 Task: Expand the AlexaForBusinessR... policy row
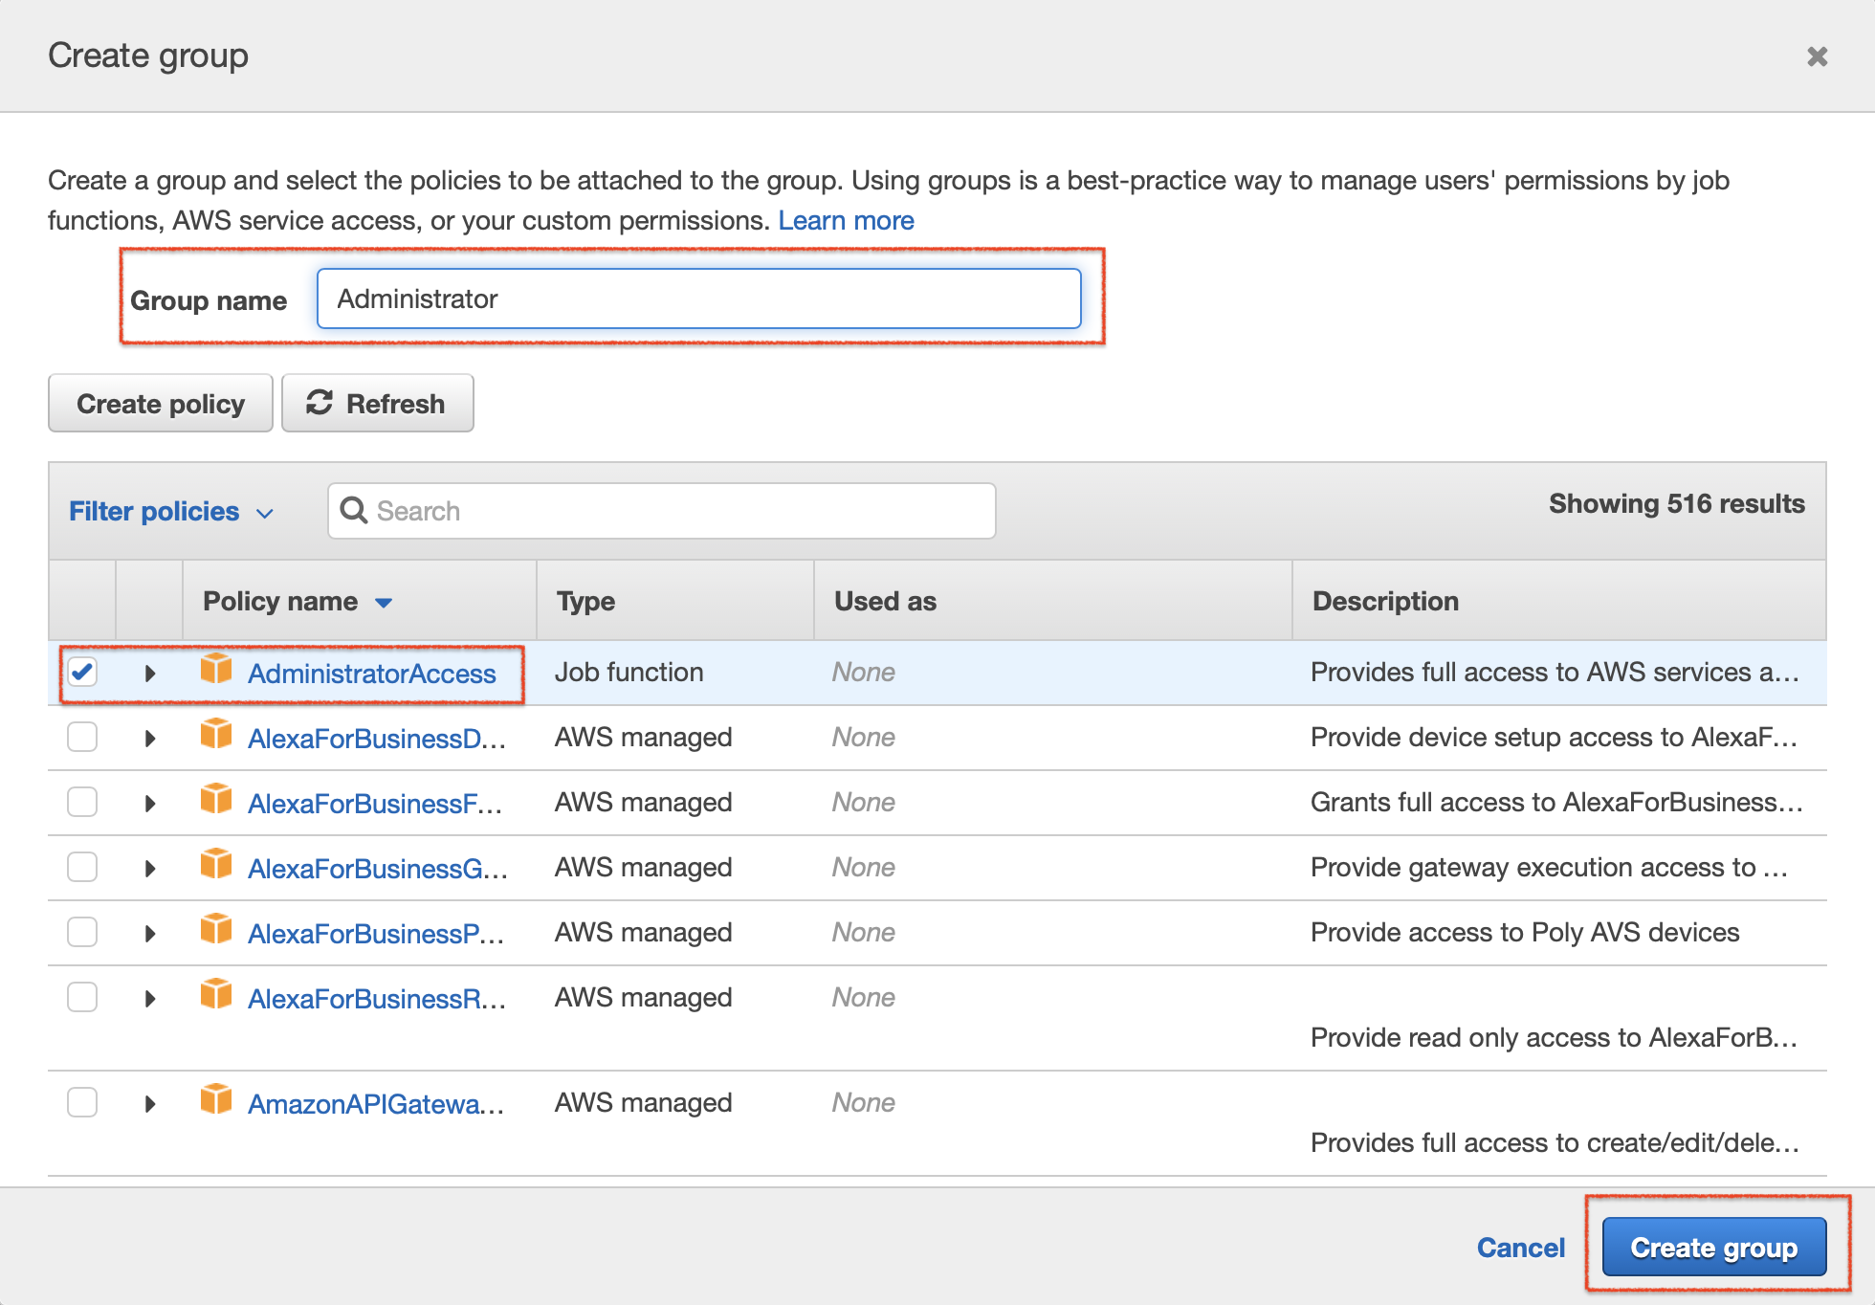[x=150, y=999]
